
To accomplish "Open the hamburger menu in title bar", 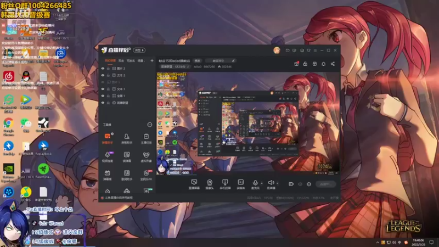I will click(315, 50).
